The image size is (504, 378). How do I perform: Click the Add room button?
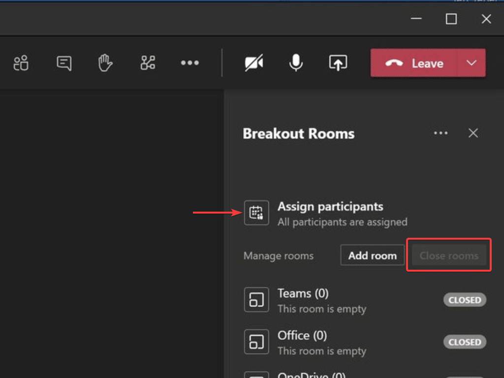coord(372,255)
